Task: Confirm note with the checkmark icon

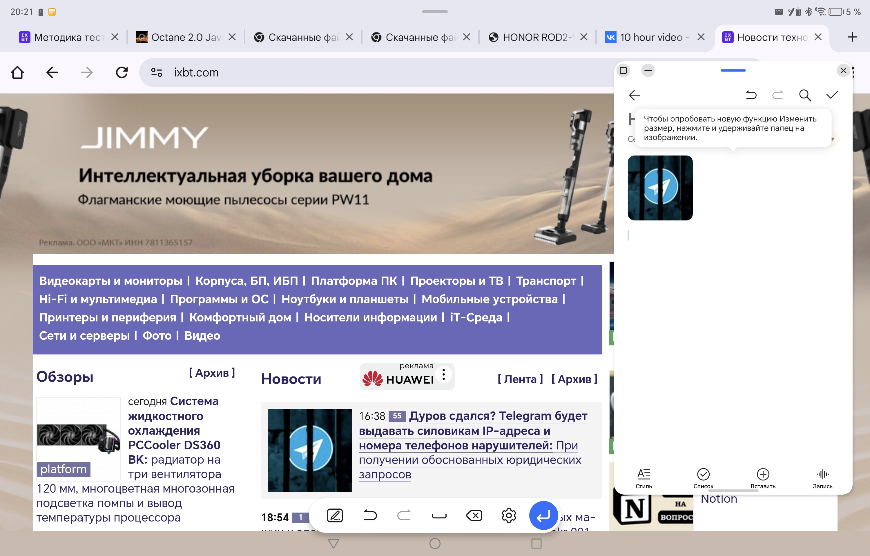Action: (832, 95)
